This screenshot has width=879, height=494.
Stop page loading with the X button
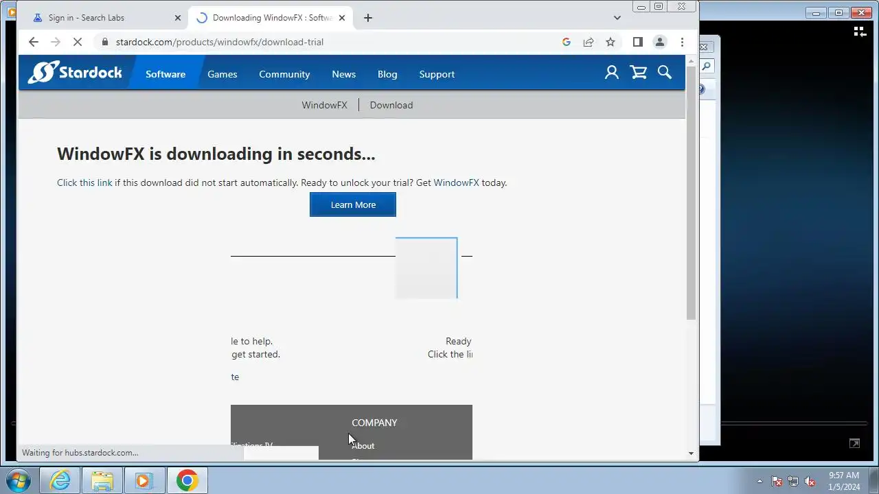(78, 42)
